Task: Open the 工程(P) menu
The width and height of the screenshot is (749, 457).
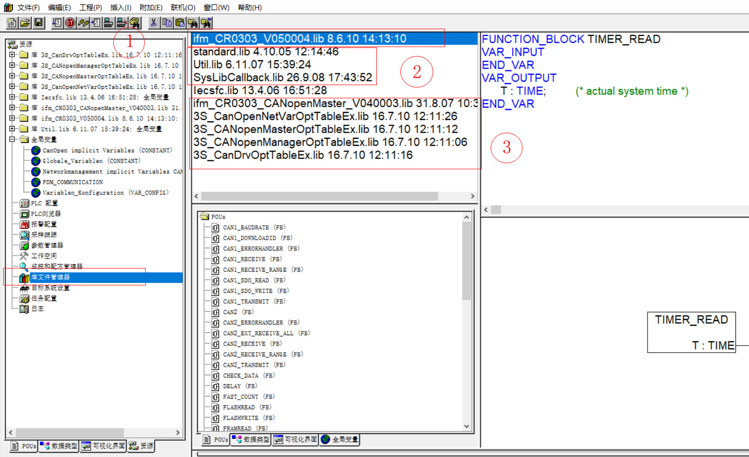Action: coord(90,8)
